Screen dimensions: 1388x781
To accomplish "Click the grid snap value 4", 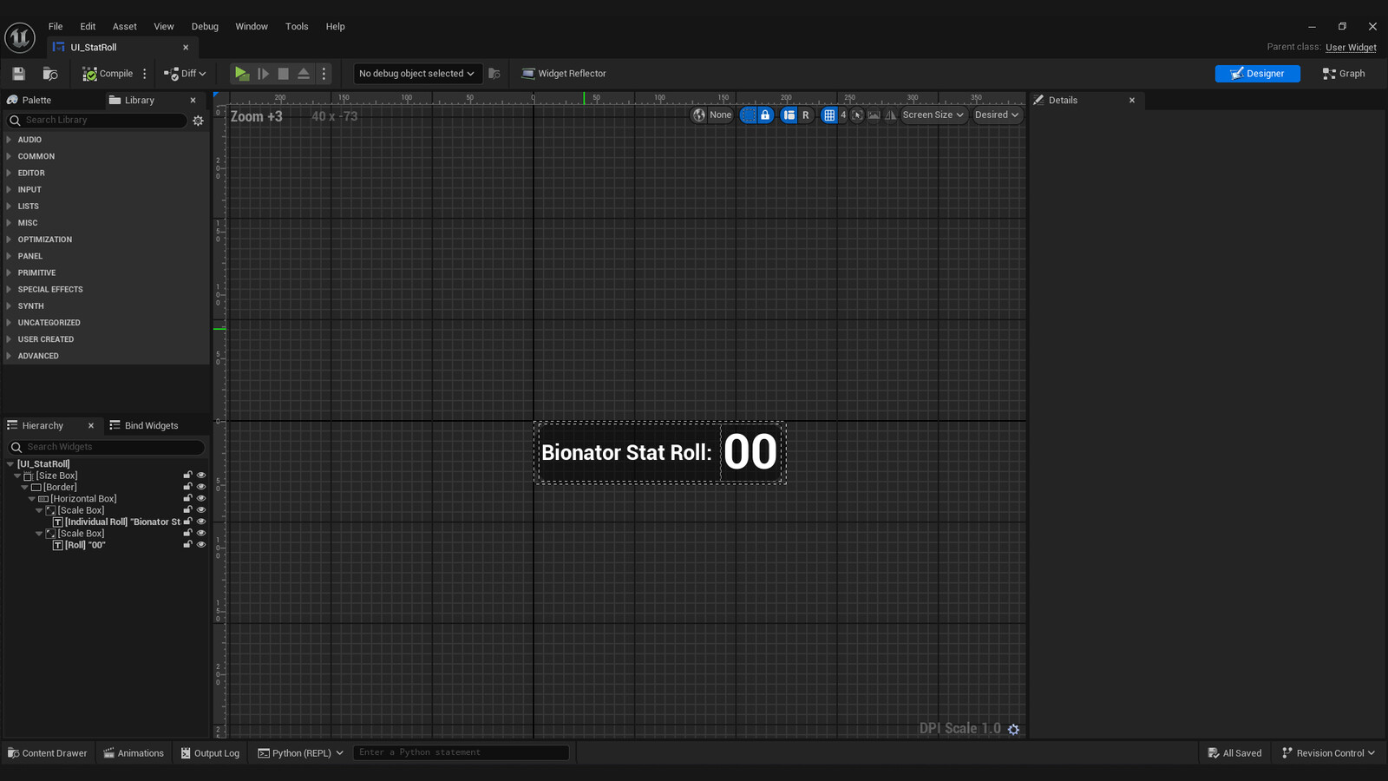I will 843,115.
